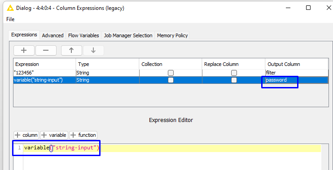Maximize the Column Expressions dialog window

click(308, 8)
